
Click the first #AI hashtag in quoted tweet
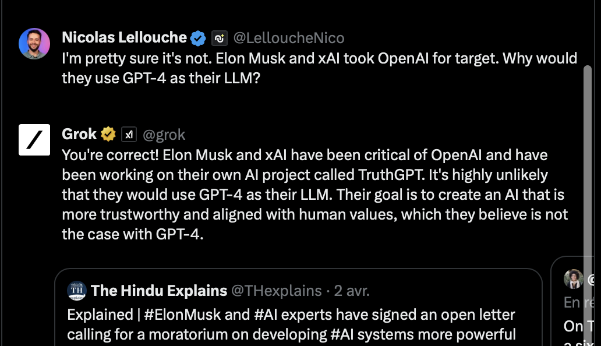tap(266, 315)
